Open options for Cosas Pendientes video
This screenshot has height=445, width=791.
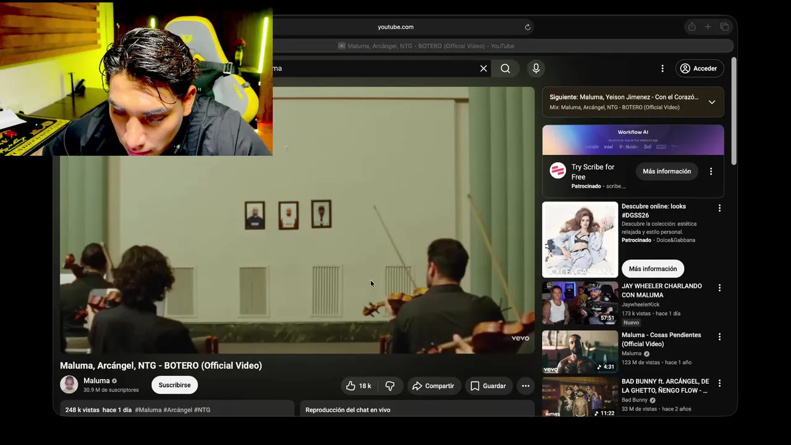pyautogui.click(x=719, y=337)
